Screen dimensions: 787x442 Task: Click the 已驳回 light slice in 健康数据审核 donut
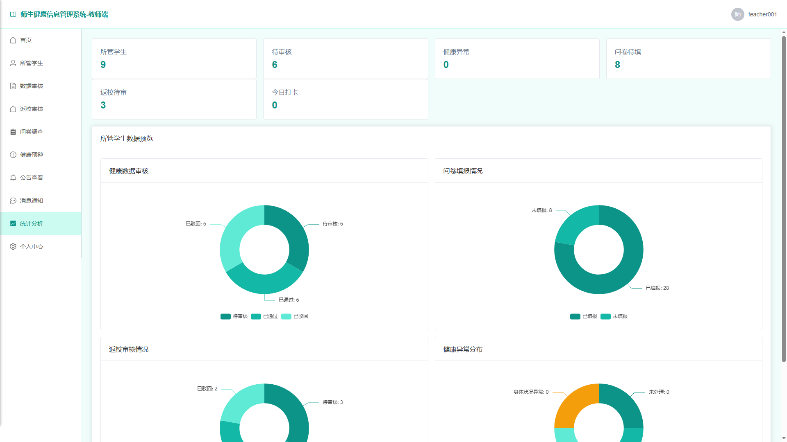point(234,232)
